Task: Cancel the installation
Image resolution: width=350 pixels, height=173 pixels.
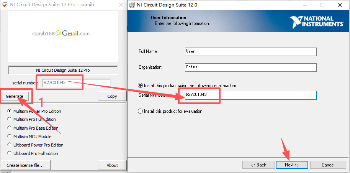Action: [328, 165]
